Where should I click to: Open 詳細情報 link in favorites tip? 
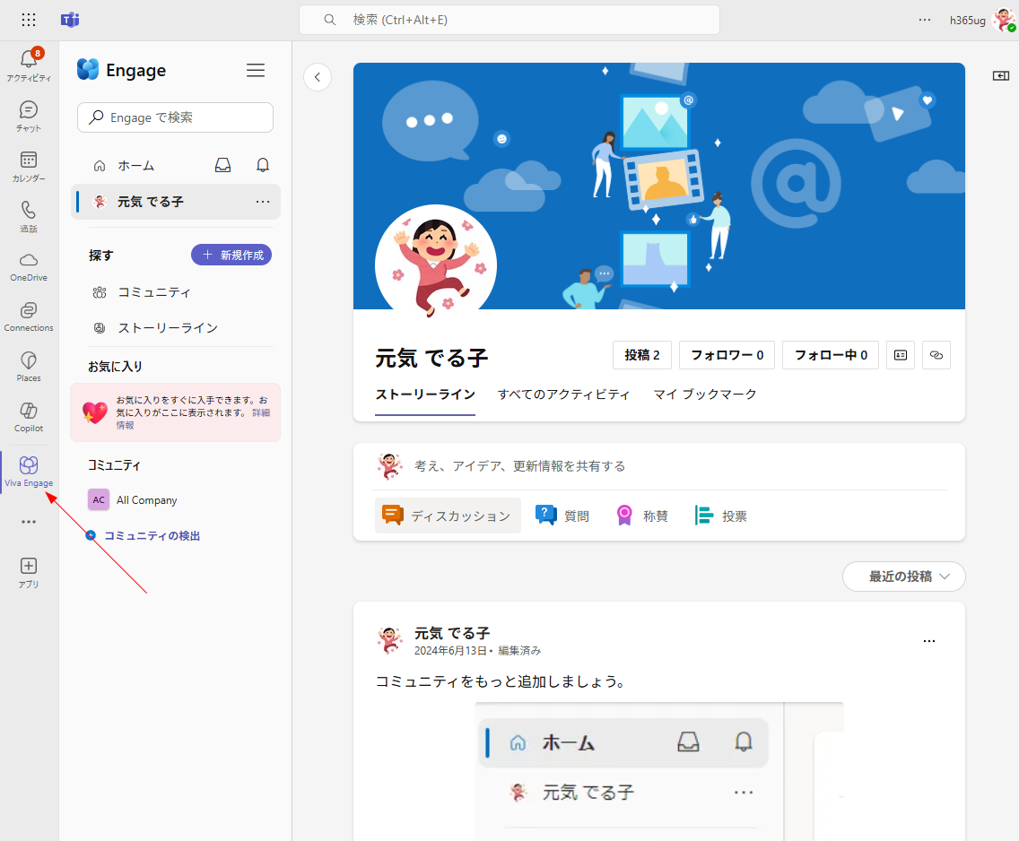click(x=261, y=412)
